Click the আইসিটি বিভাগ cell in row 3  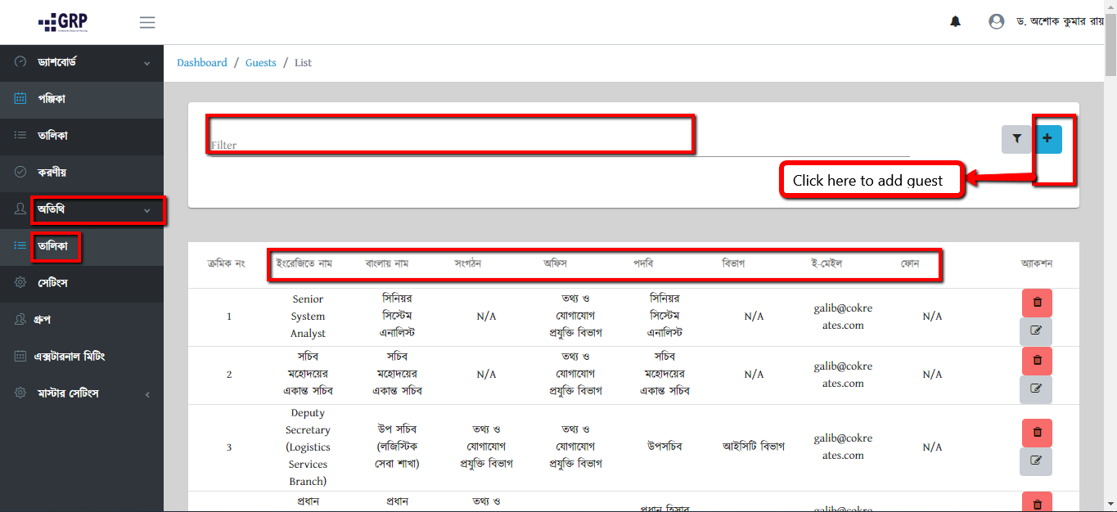pos(754,447)
